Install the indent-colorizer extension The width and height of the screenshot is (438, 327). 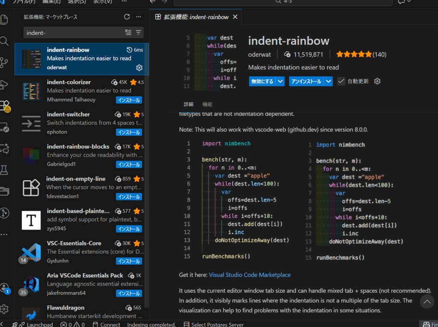pyautogui.click(x=129, y=100)
